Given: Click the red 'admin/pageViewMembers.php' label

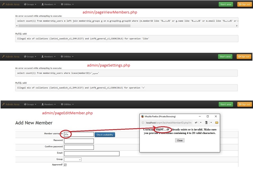Looking at the screenshot, I should [x=110, y=12].
